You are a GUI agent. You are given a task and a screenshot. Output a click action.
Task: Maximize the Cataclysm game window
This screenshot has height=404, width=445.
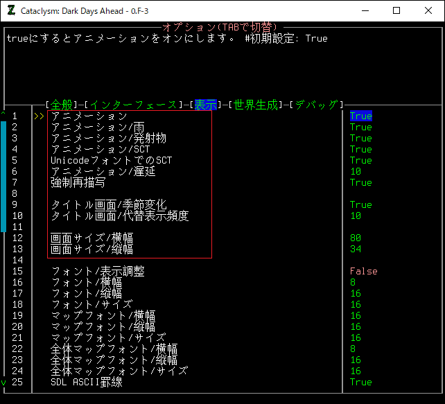coord(396,11)
